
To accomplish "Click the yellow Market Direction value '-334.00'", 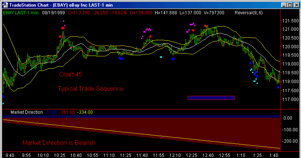I will pyautogui.click(x=85, y=112).
